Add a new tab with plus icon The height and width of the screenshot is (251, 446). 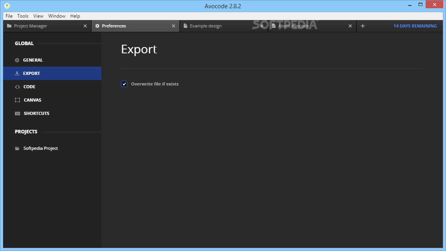[x=363, y=26]
